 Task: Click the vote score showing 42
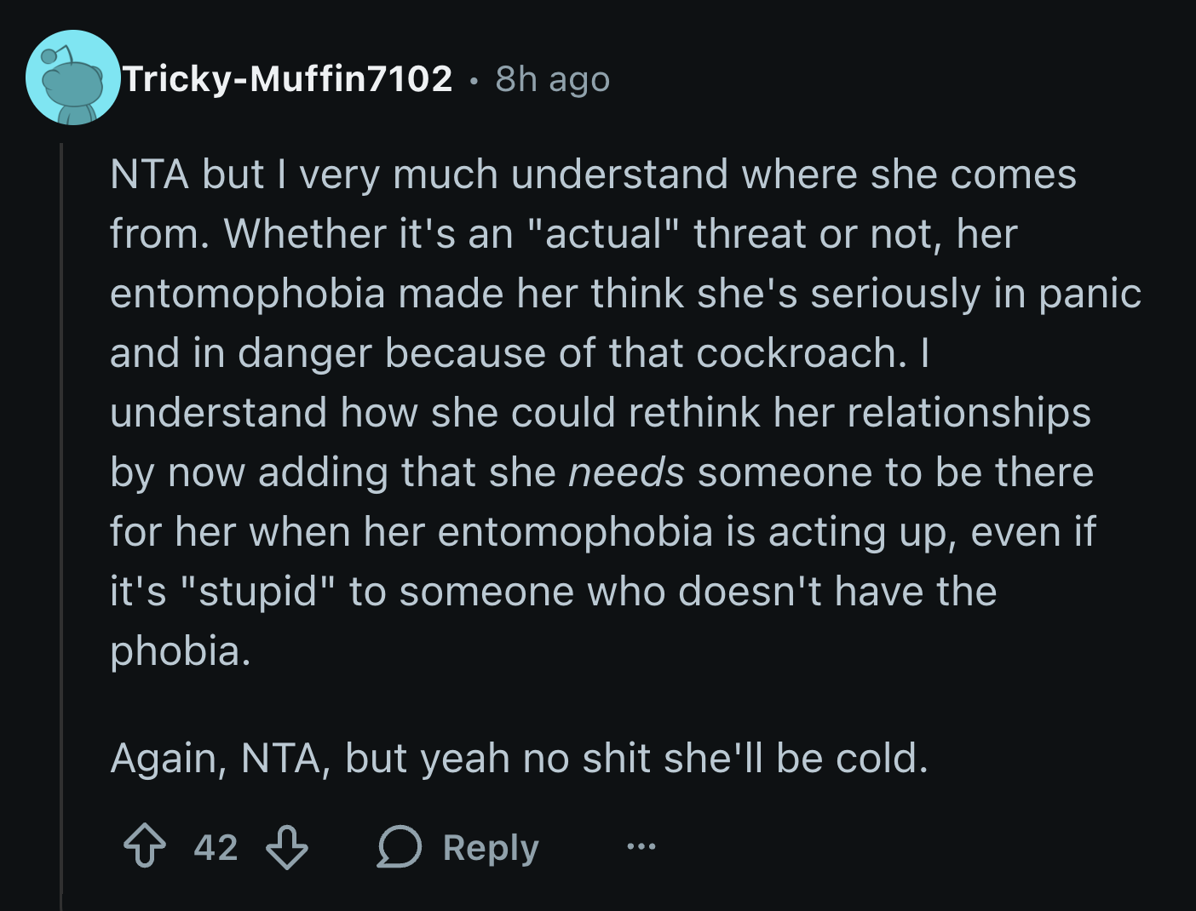pos(216,846)
